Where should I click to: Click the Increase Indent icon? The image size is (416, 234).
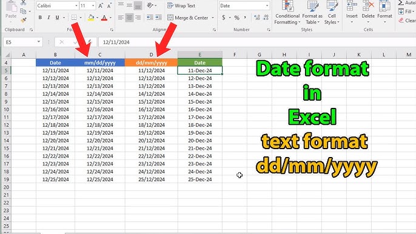click(x=158, y=18)
